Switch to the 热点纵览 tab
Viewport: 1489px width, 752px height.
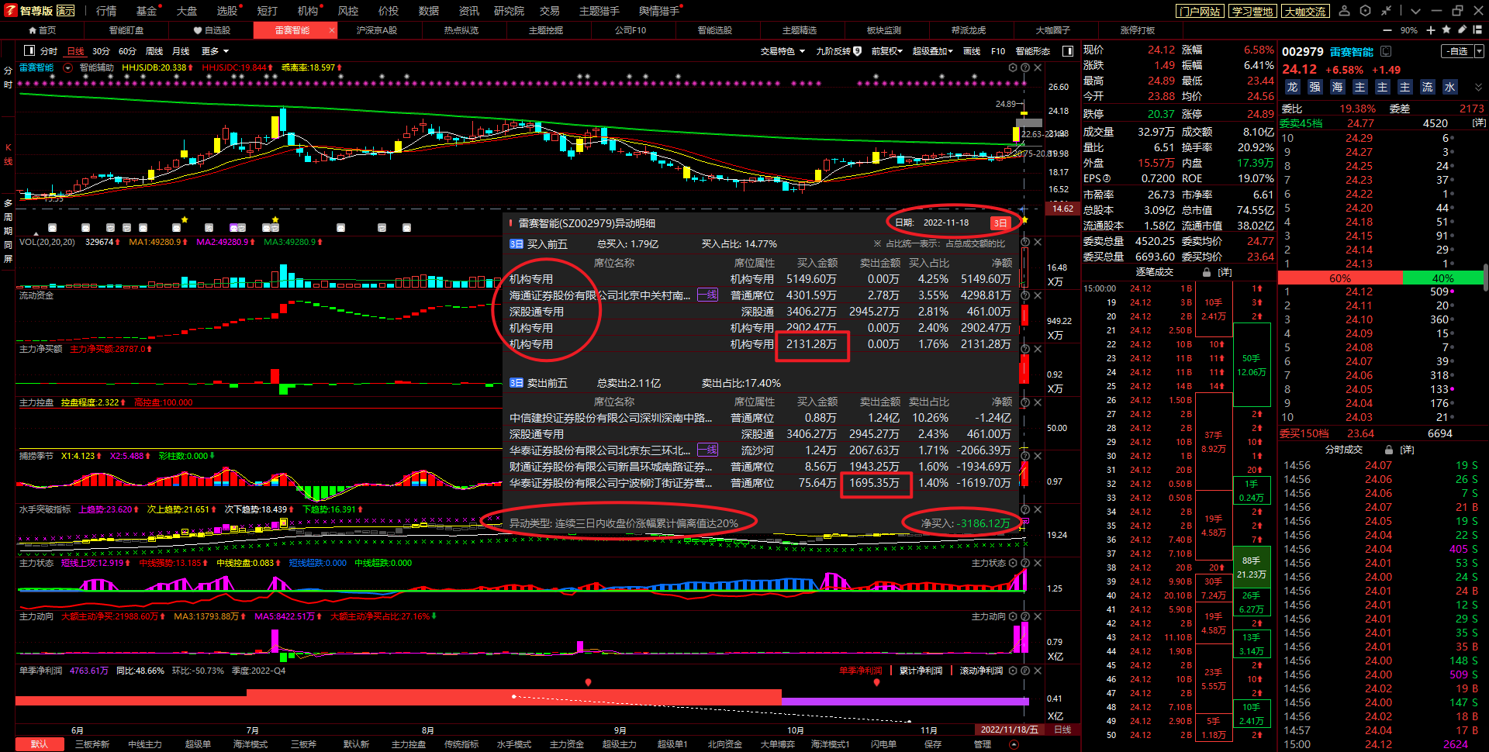pyautogui.click(x=461, y=30)
